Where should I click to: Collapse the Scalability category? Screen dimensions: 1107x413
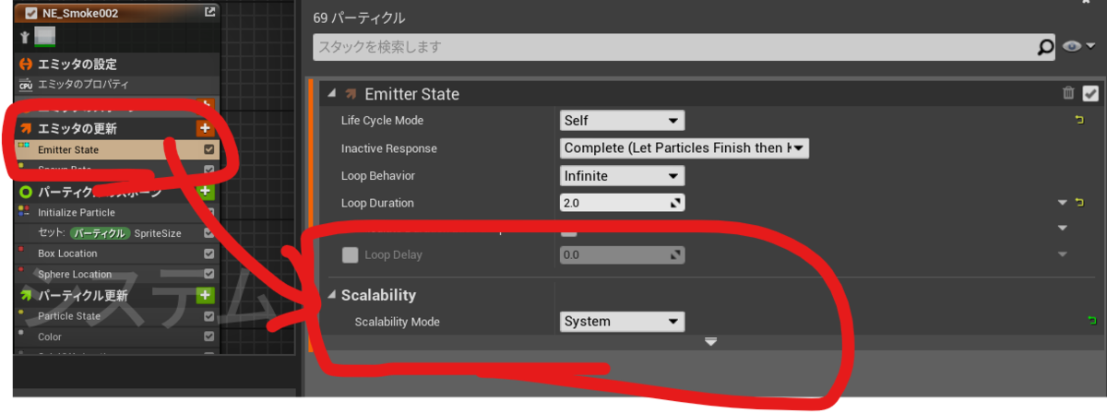coord(332,295)
